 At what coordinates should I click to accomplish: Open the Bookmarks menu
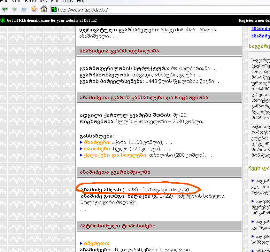coord(36,1)
